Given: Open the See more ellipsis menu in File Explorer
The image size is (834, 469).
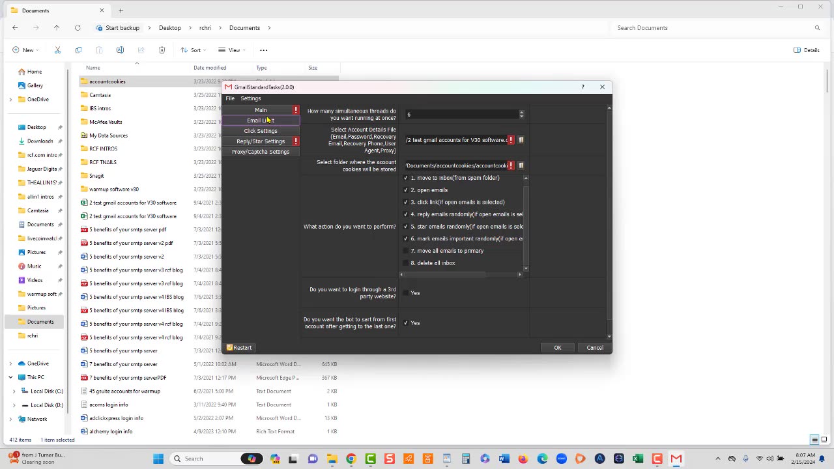Looking at the screenshot, I should coord(263,50).
